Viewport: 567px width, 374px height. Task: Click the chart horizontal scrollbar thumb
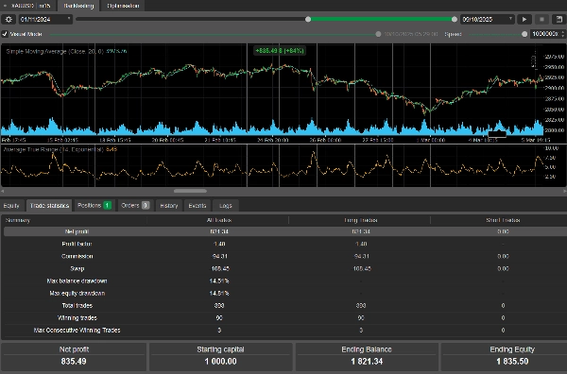click(x=190, y=191)
